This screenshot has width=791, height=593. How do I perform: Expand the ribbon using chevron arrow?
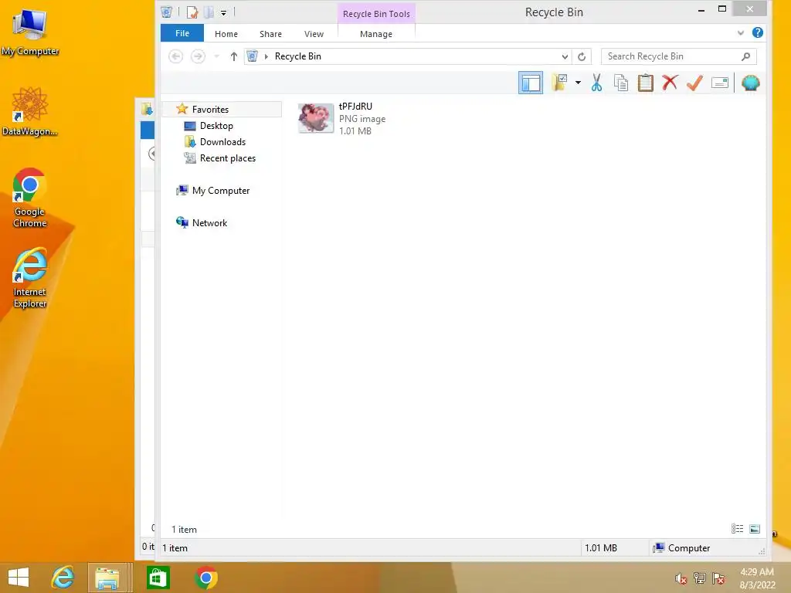[x=741, y=33]
